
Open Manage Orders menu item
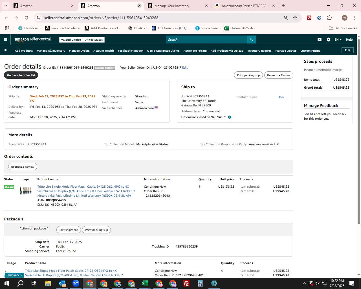pyautogui.click(x=79, y=51)
